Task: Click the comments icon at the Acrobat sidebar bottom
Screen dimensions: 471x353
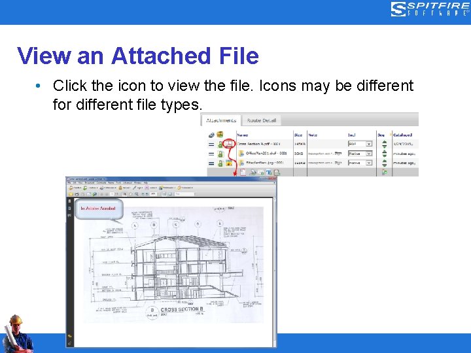Action: click(x=70, y=336)
